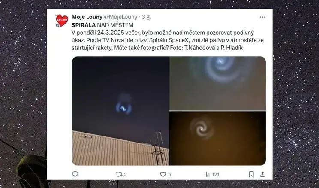Open the top-right blue spiral photo
The image size is (319, 188).
click(x=217, y=84)
